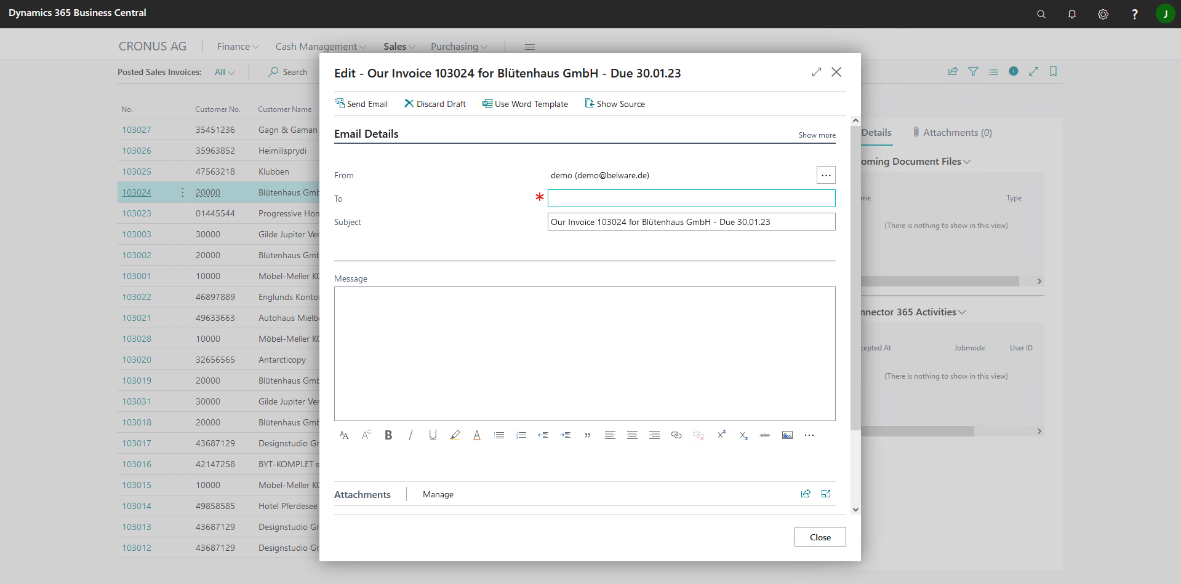Discard the email draft
Viewport: 1181px width, 584px height.
pos(435,104)
